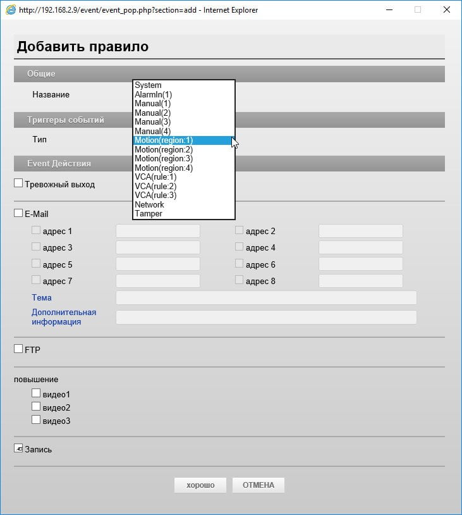462x515 pixels.
Task: Choose VCA(rule:2) from the list
Action: (x=184, y=186)
